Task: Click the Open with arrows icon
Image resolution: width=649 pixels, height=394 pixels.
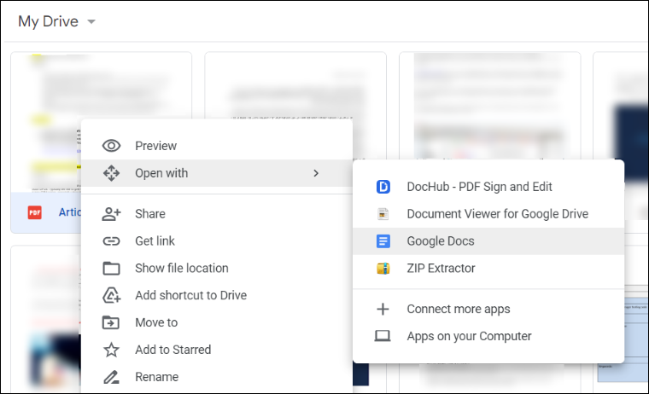Action: (111, 173)
